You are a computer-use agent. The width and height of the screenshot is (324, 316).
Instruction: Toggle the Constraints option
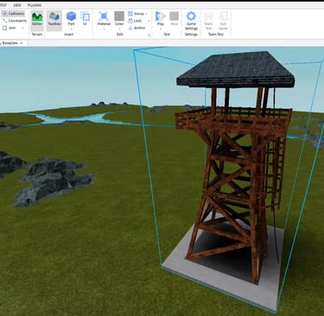click(15, 21)
